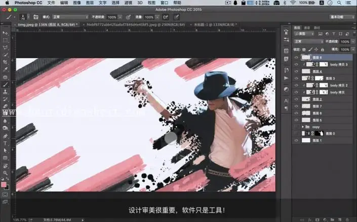The image size is (357, 222).
Task: Filter layers by type layers icon
Action: coord(334,34)
